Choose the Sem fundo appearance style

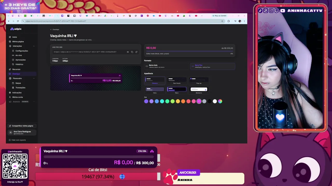(177, 81)
